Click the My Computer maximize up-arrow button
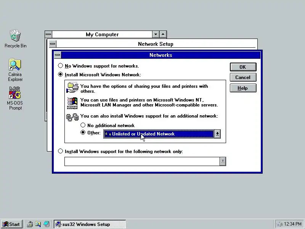The width and height of the screenshot is (305, 229). [163, 34]
